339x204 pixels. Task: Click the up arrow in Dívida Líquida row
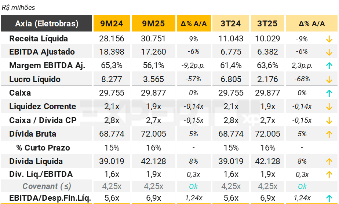[x=329, y=162]
